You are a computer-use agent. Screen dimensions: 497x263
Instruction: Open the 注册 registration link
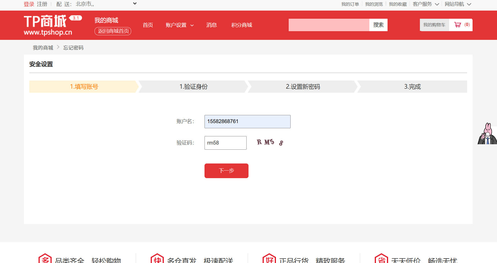(x=42, y=4)
